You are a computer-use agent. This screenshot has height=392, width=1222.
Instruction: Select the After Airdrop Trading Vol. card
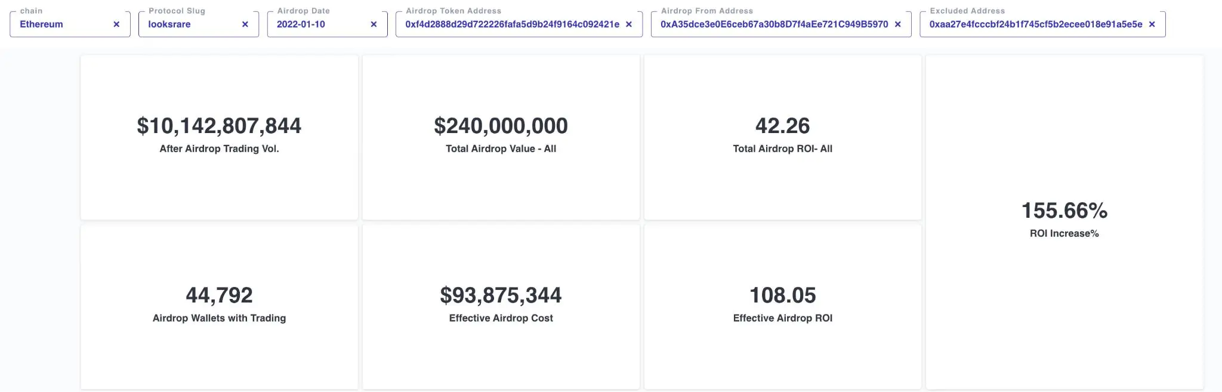click(x=219, y=179)
